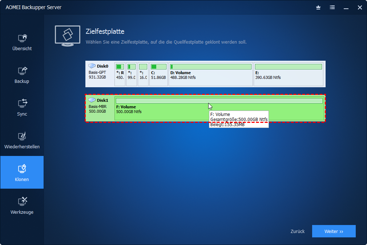
Task: Click the Zielfestplatte heading
Action: (105, 31)
